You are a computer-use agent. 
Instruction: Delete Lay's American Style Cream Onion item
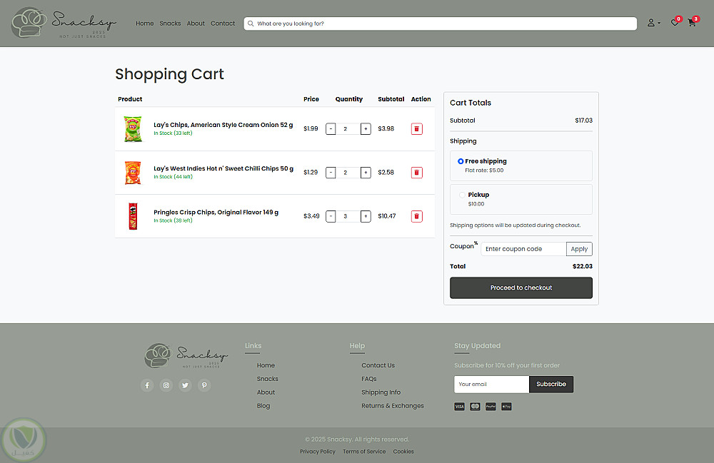(x=416, y=129)
